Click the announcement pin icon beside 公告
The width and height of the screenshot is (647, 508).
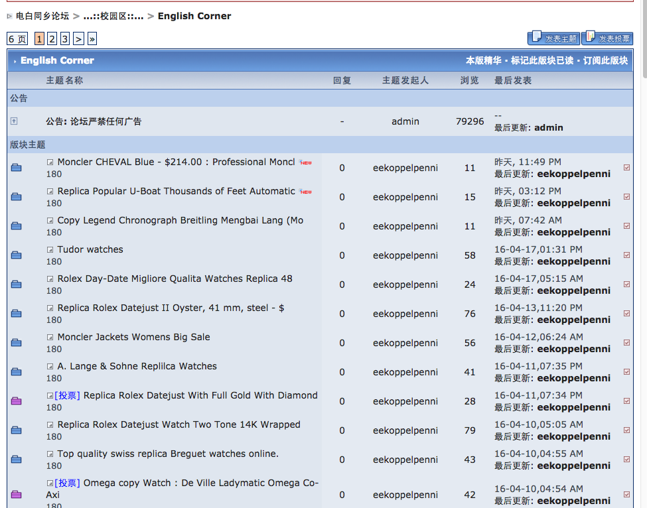[x=14, y=121]
